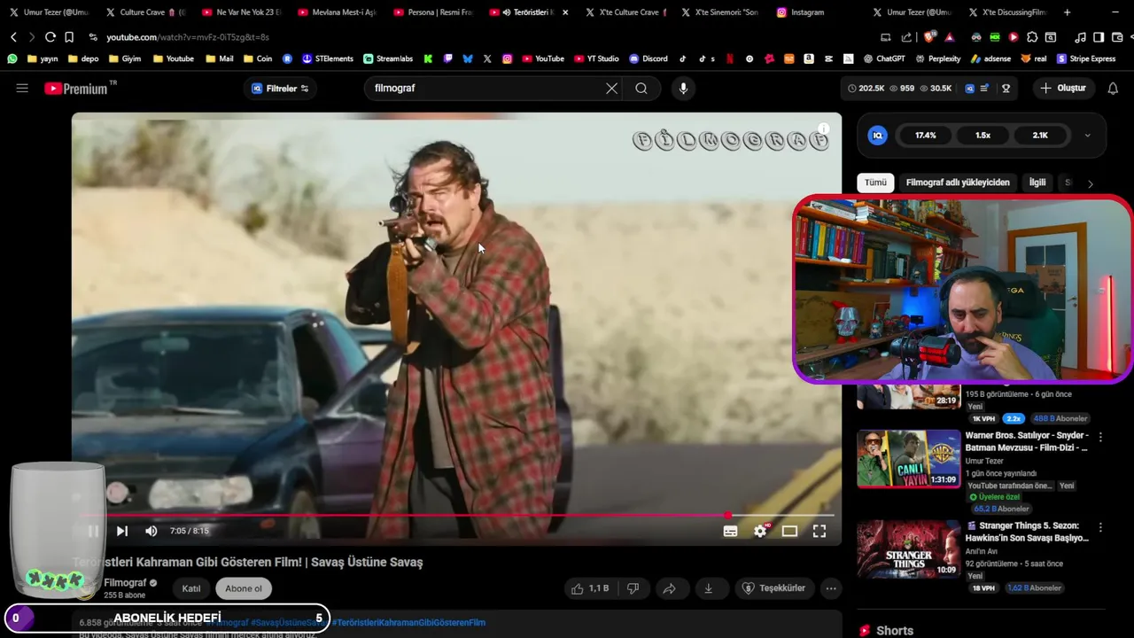This screenshot has height=638, width=1134.
Task: Open options for the Stranger Things video
Action: [1100, 527]
